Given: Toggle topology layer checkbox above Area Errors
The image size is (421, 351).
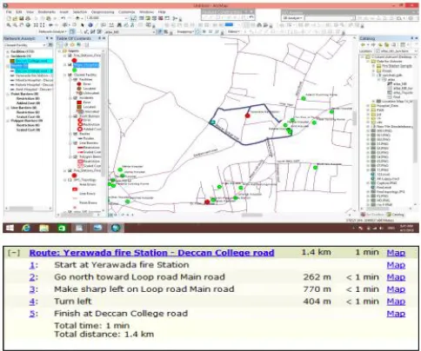Looking at the screenshot, I should tap(70, 180).
